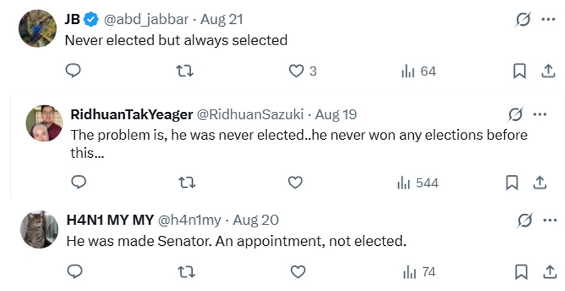This screenshot has height=291, width=565.
Task: Like JB's tweet with 3 likes
Action: pos(296,71)
